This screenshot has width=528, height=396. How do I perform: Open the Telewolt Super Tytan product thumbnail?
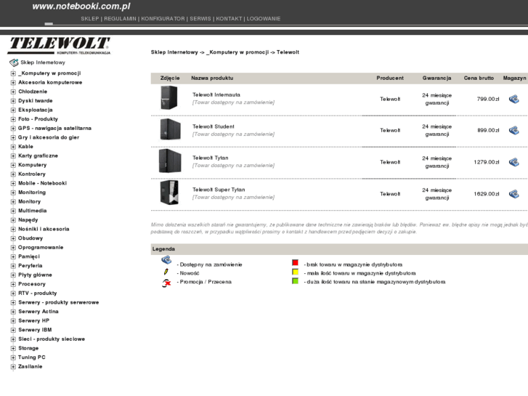(169, 193)
